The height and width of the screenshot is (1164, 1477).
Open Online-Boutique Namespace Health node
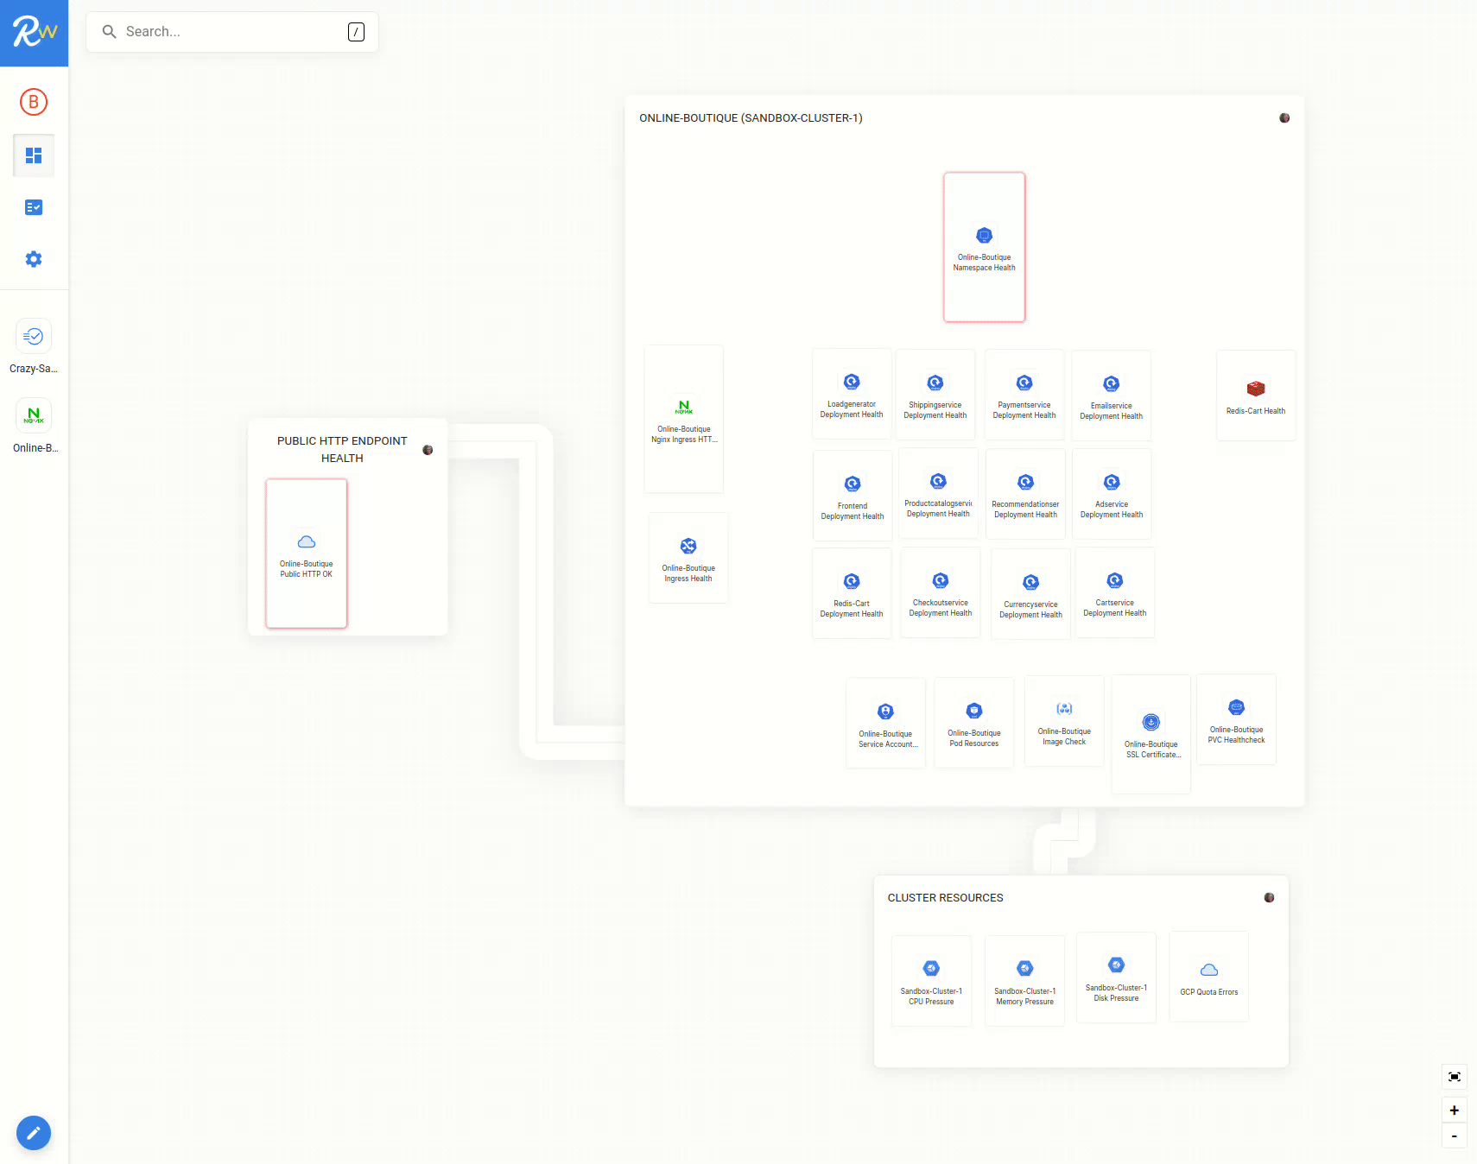pos(984,248)
